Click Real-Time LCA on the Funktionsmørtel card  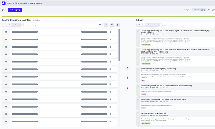(164, 115)
